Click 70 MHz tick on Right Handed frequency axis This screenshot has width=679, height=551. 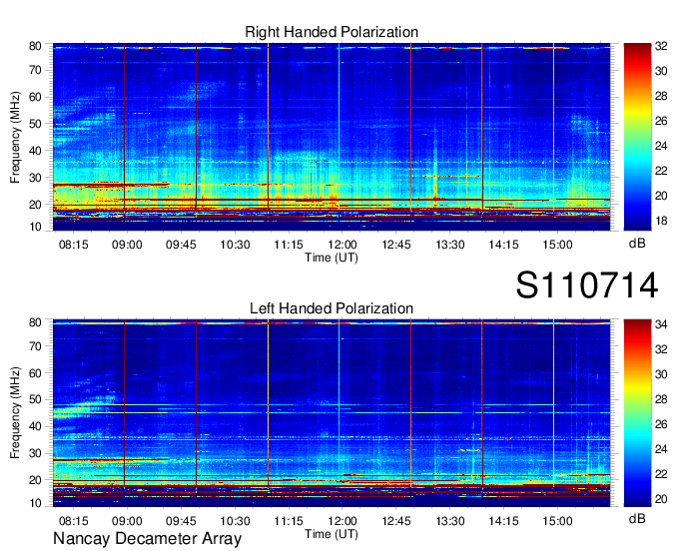[36, 70]
